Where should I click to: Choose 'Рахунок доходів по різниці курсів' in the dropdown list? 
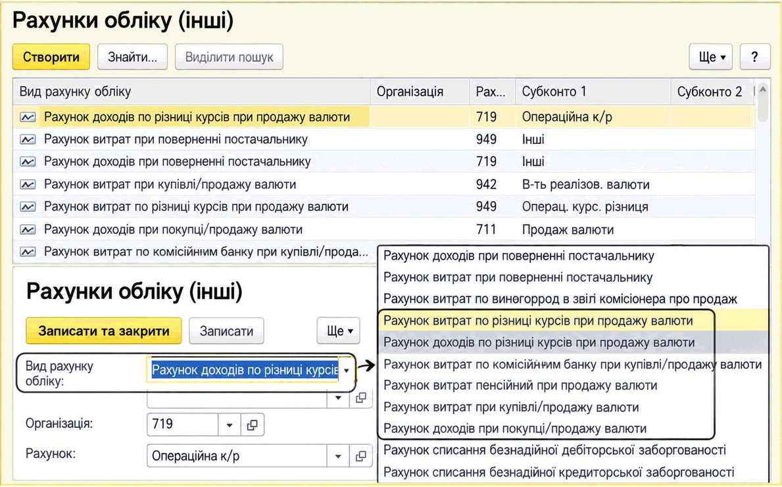tap(539, 343)
